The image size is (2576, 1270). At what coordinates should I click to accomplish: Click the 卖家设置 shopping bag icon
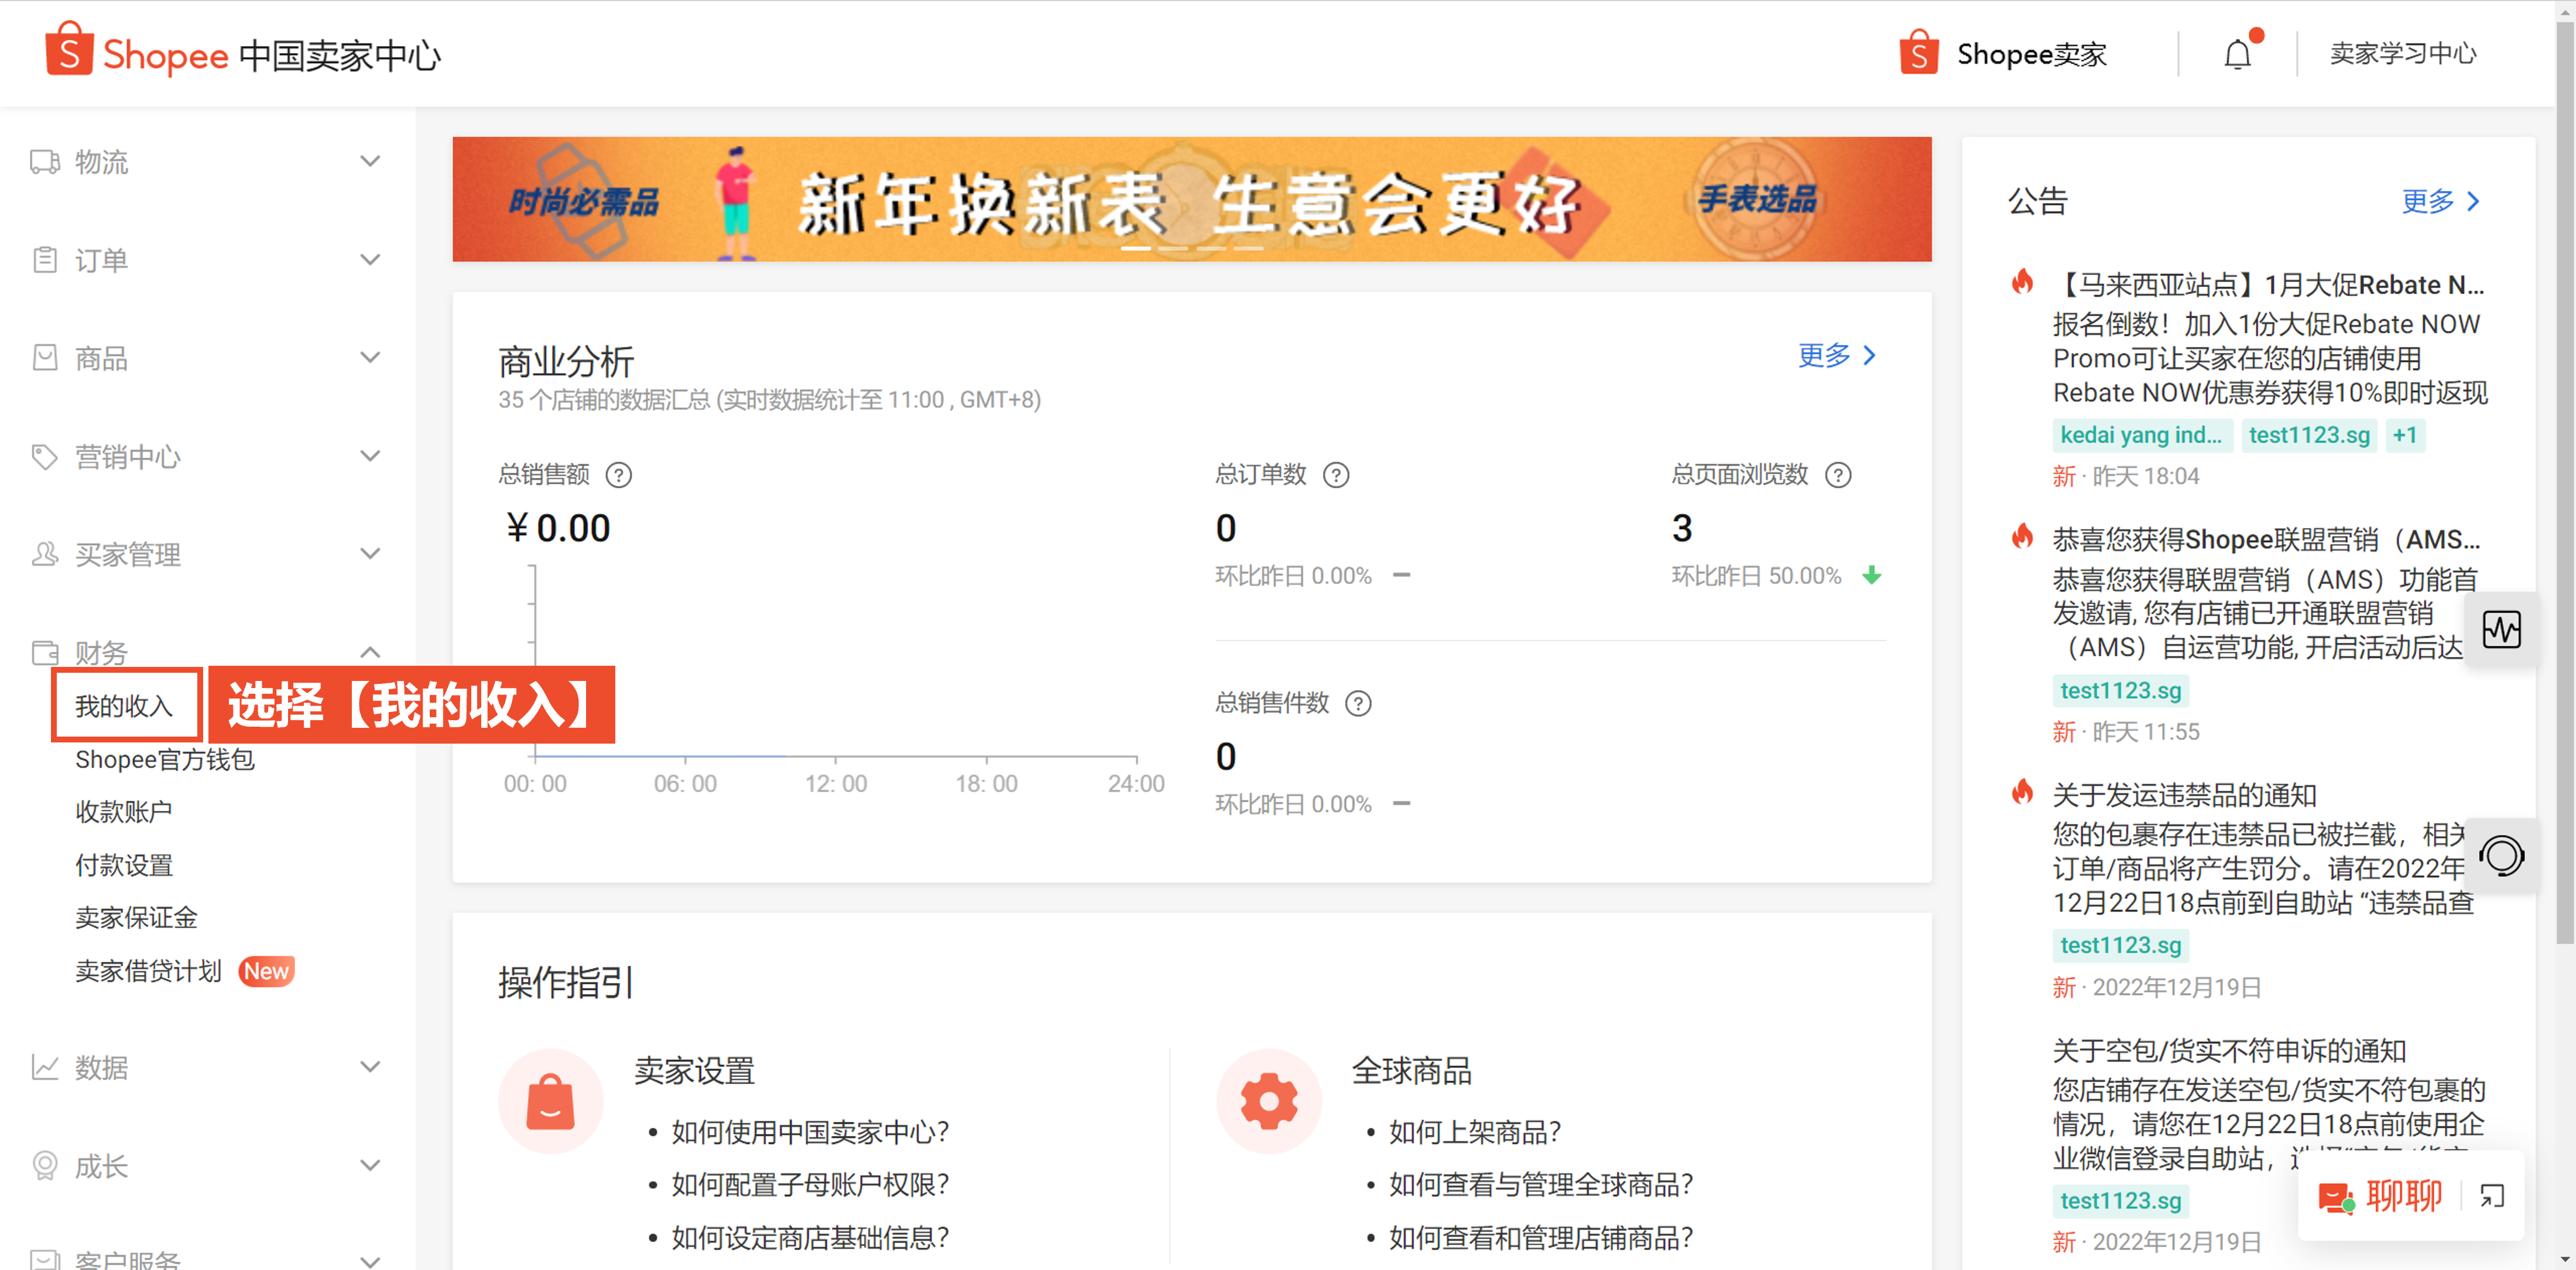pos(551,1101)
